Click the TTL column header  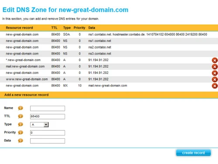[54, 28]
